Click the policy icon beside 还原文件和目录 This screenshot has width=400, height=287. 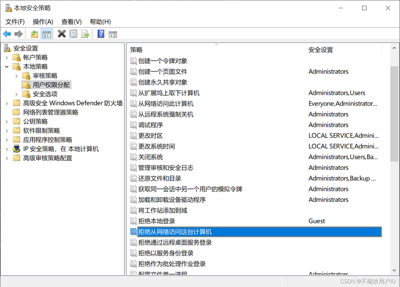[x=133, y=178]
